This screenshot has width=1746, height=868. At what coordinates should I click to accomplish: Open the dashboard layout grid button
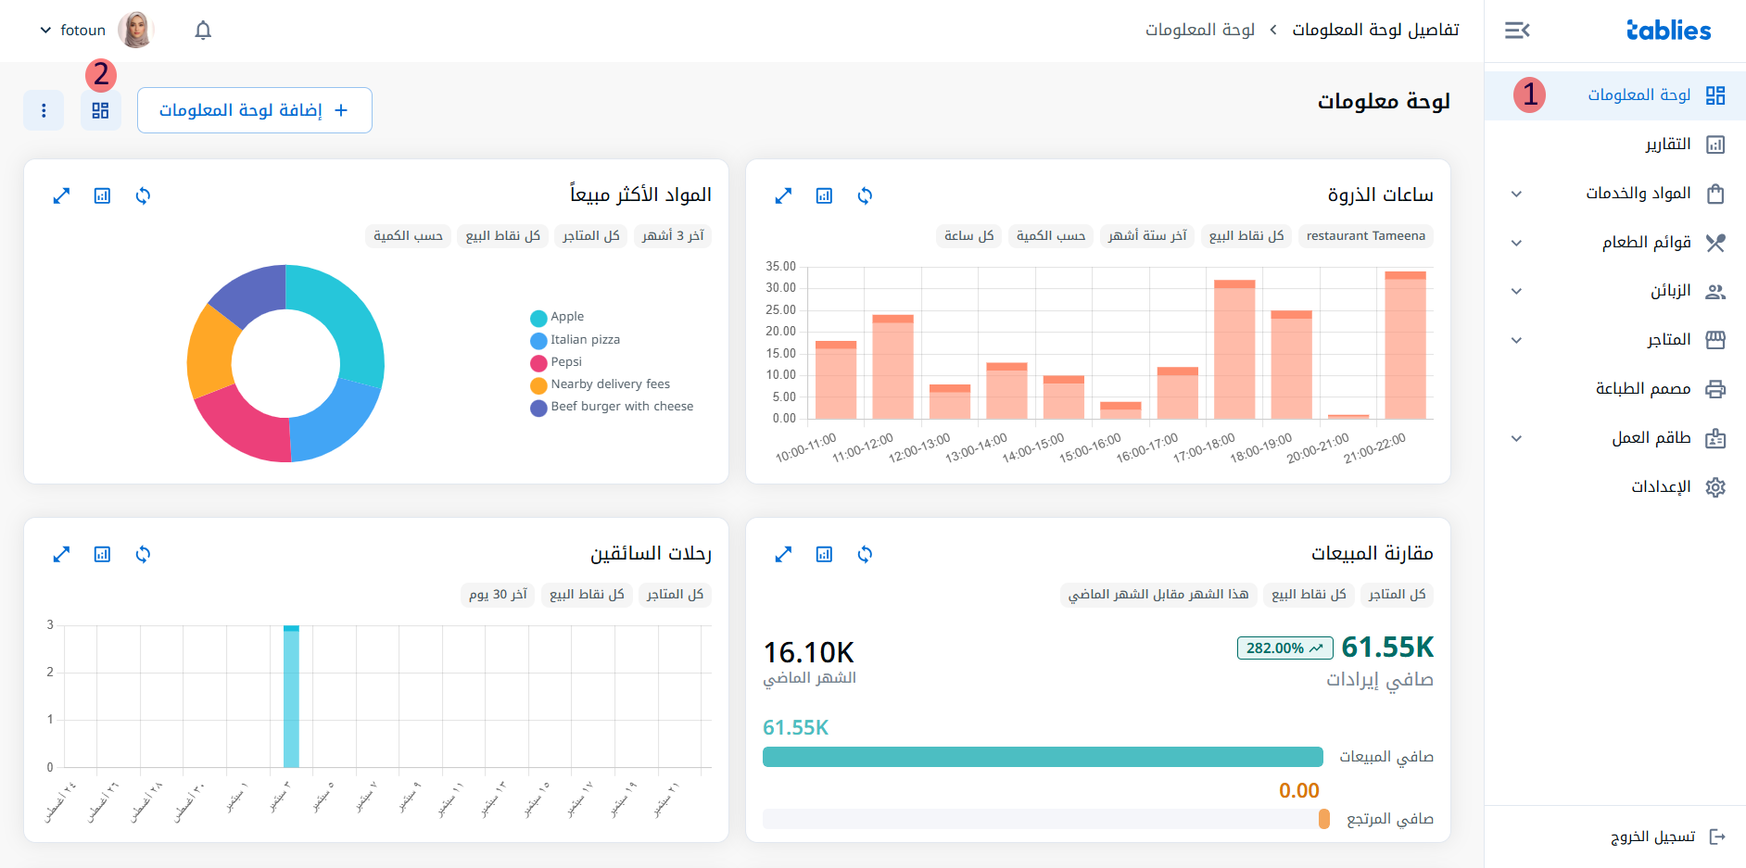point(100,110)
